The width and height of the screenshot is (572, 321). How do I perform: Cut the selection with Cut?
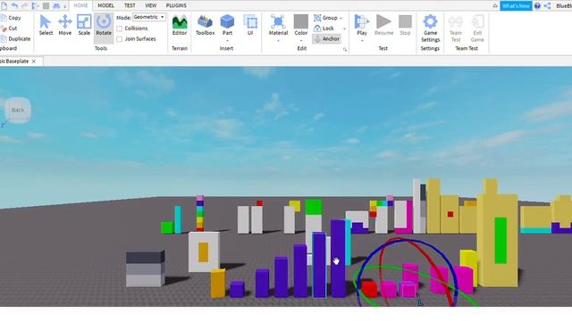click(9, 29)
